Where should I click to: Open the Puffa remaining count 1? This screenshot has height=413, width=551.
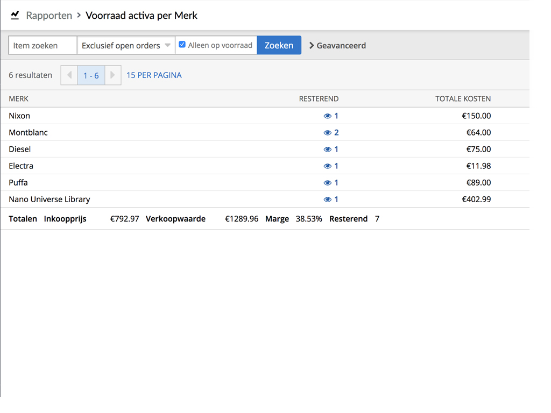tap(336, 183)
